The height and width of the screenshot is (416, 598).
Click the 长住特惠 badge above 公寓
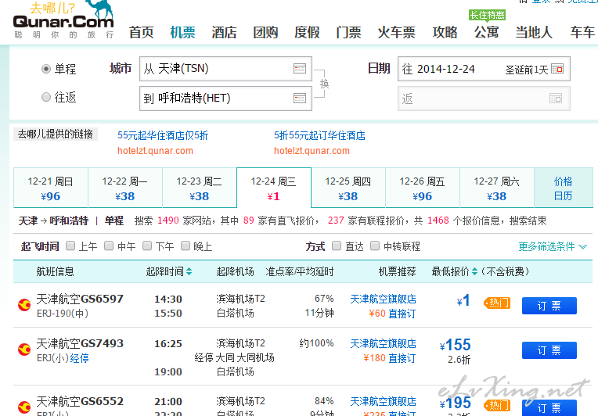487,15
